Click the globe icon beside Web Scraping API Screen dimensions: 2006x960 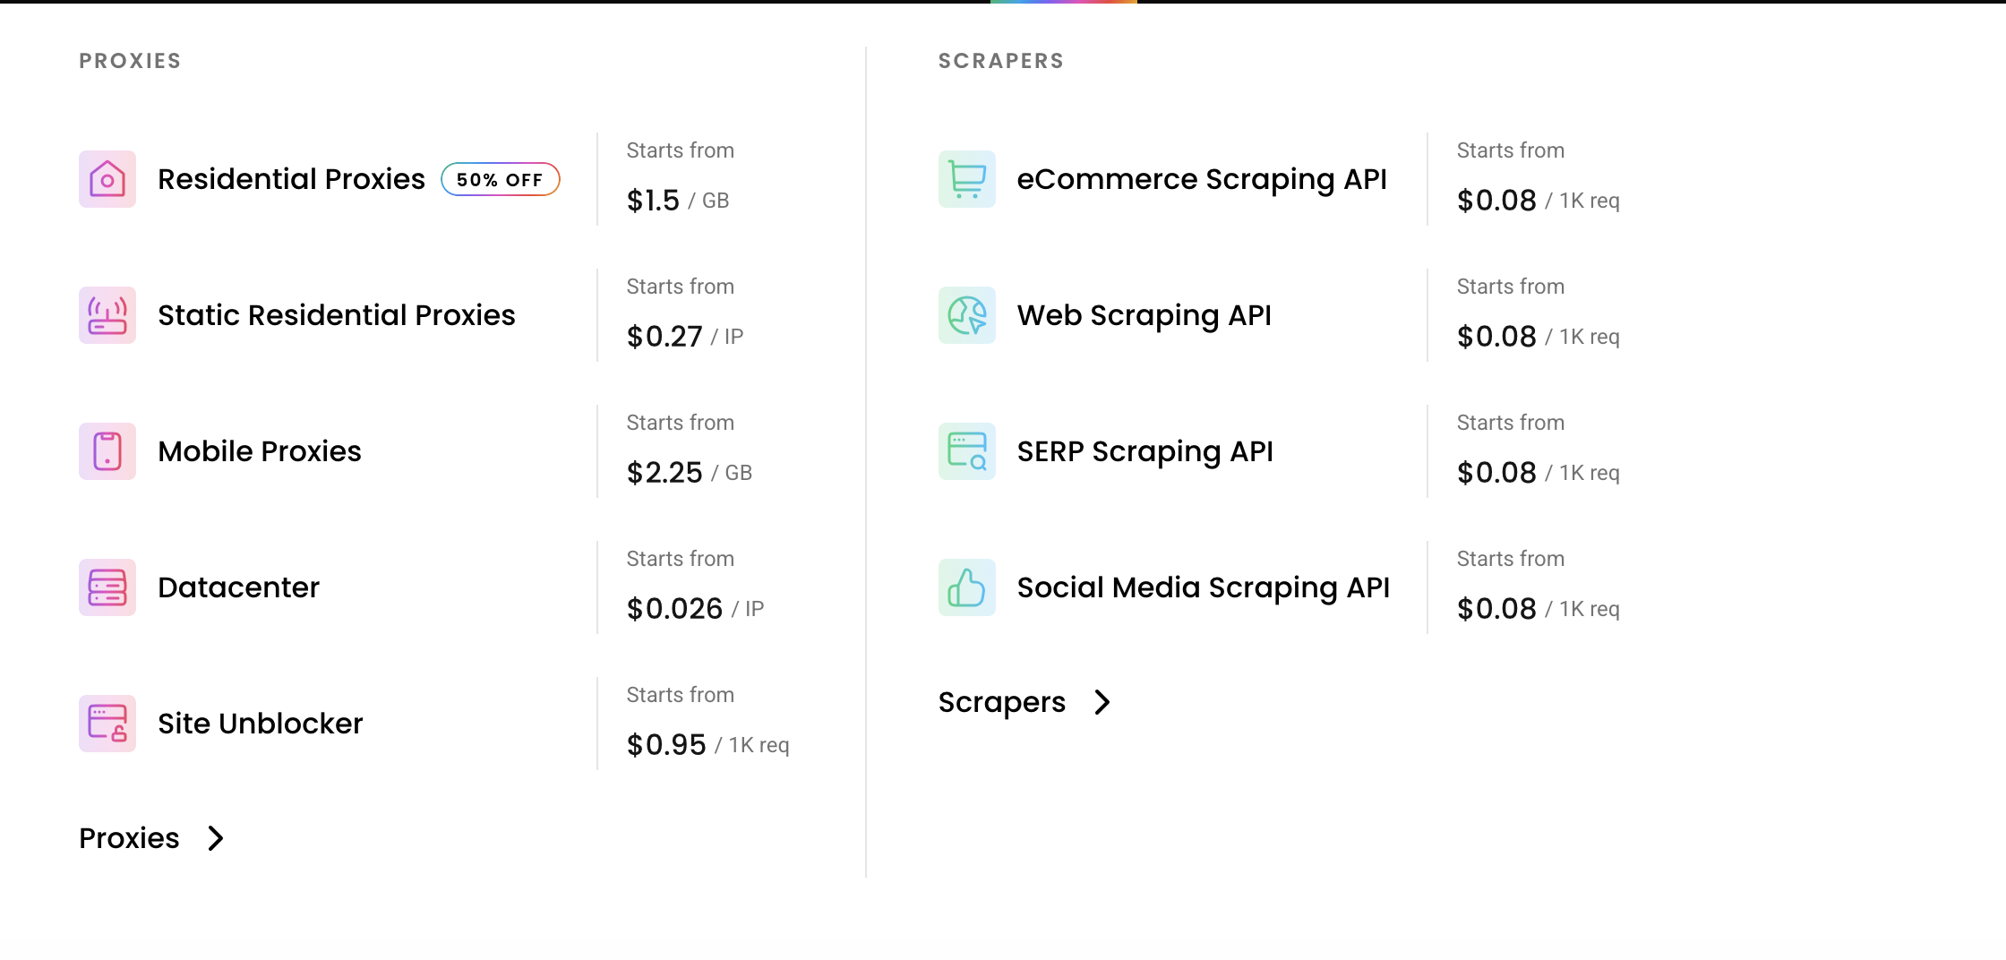pyautogui.click(x=966, y=315)
